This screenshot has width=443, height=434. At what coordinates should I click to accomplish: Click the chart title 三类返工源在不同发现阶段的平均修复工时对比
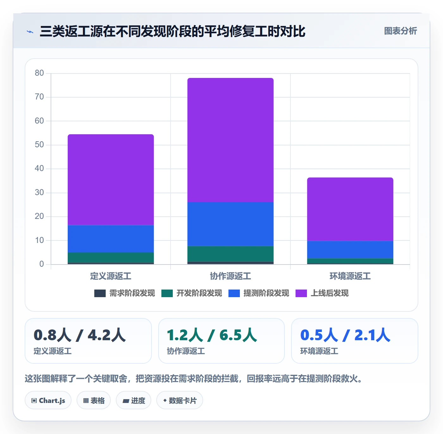pos(172,31)
